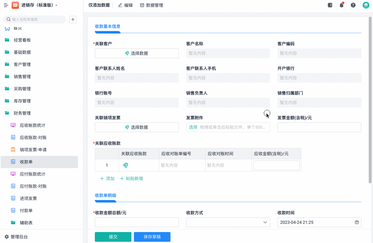This screenshot has width=373, height=243.
Task: Click the plus button next to search
Action: click(x=73, y=20)
